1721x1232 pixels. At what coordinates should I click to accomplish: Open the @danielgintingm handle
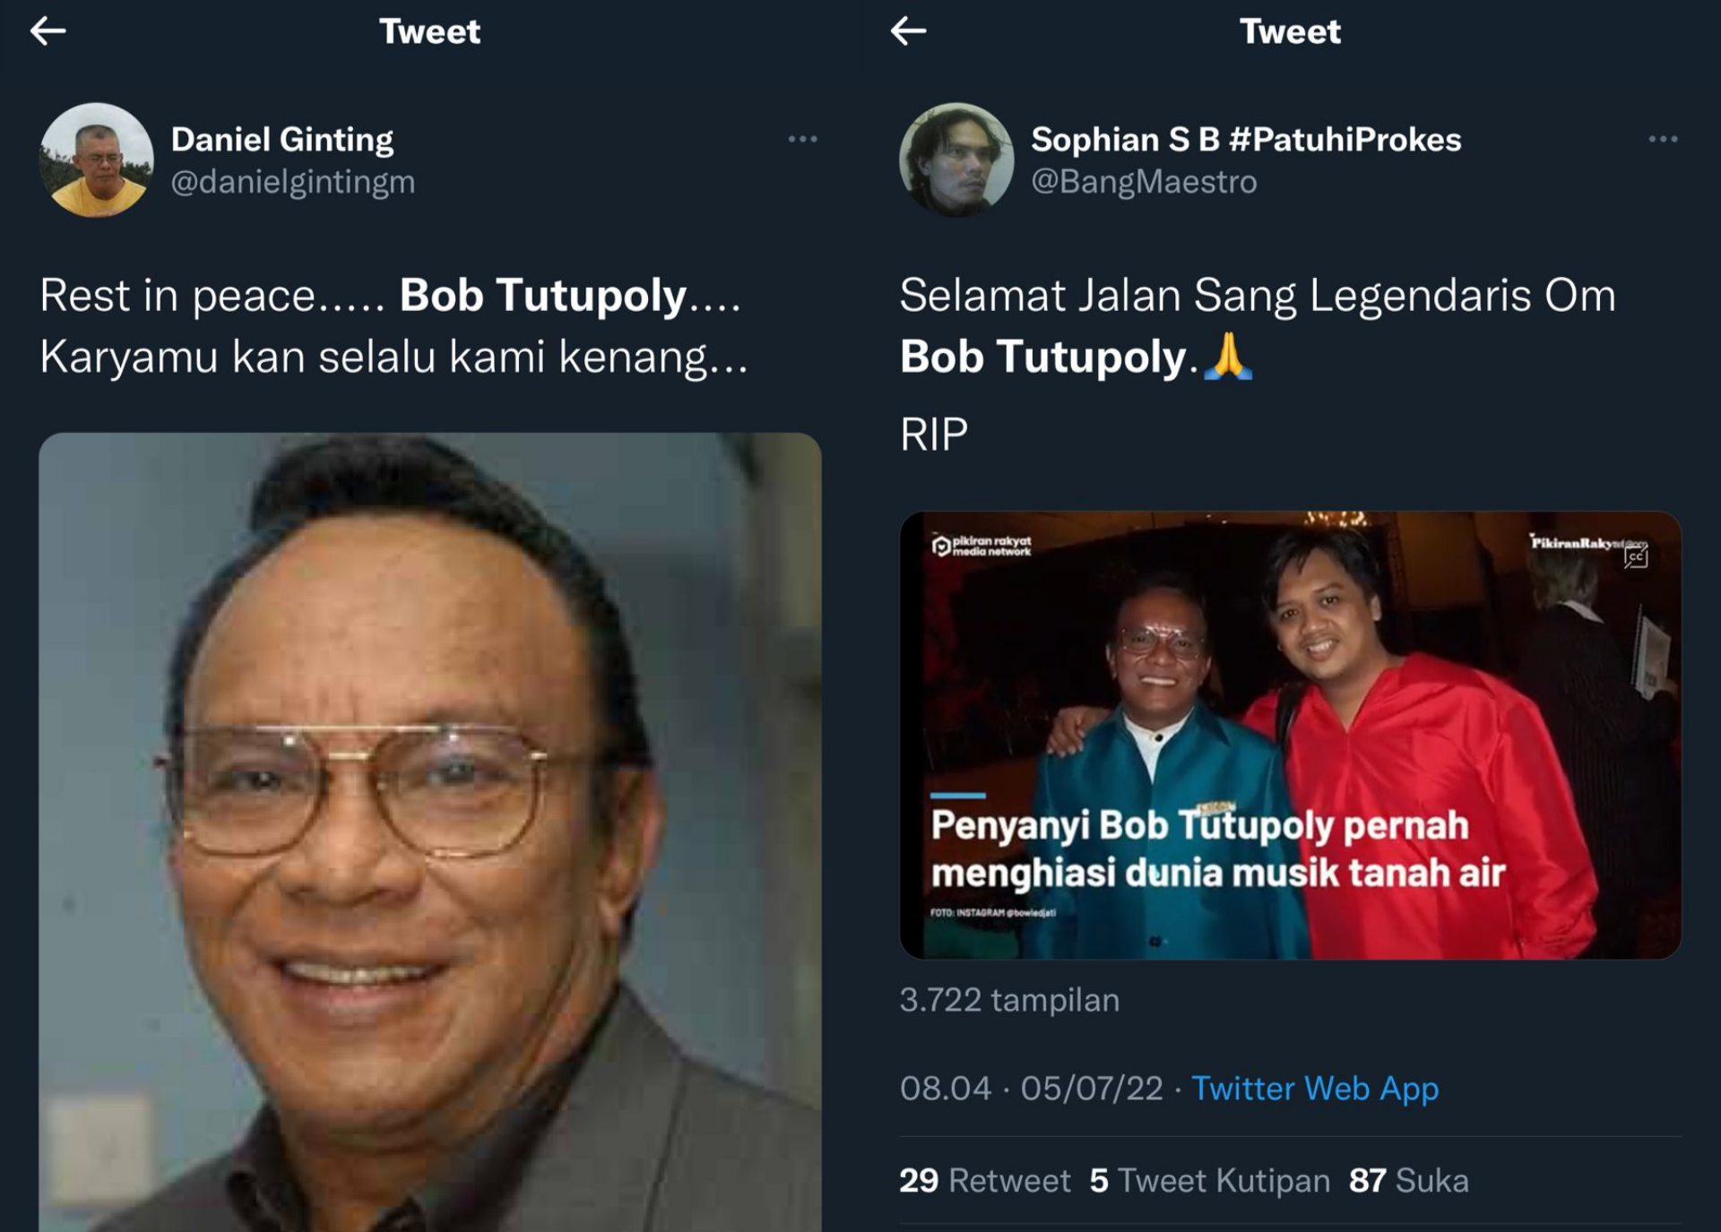293,182
